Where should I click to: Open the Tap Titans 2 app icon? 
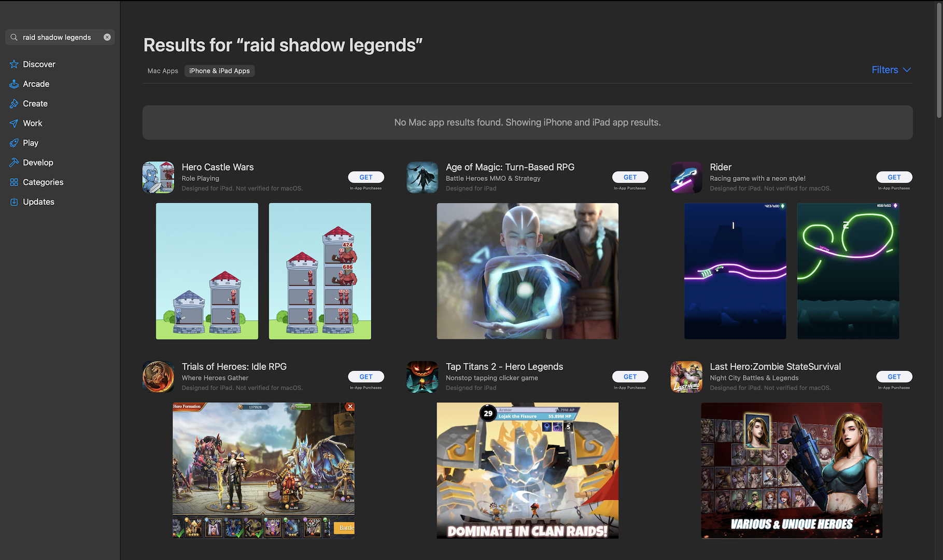point(423,377)
